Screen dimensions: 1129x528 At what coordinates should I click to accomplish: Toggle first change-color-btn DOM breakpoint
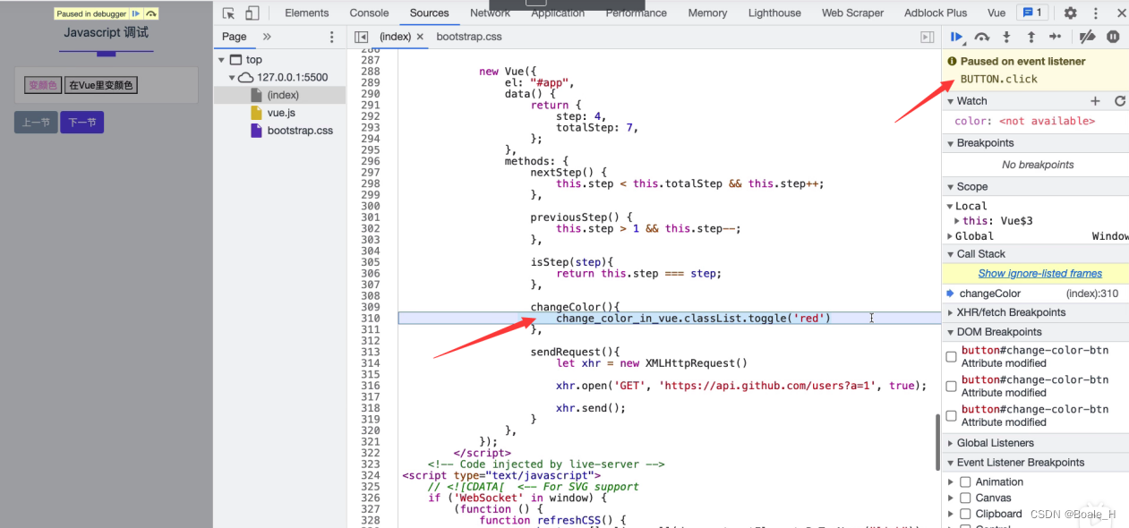pyautogui.click(x=952, y=356)
